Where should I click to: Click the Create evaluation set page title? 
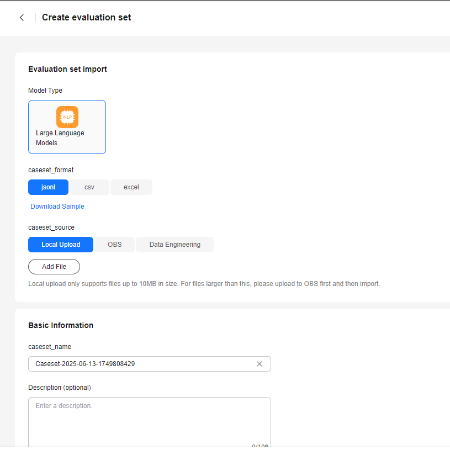point(87,18)
